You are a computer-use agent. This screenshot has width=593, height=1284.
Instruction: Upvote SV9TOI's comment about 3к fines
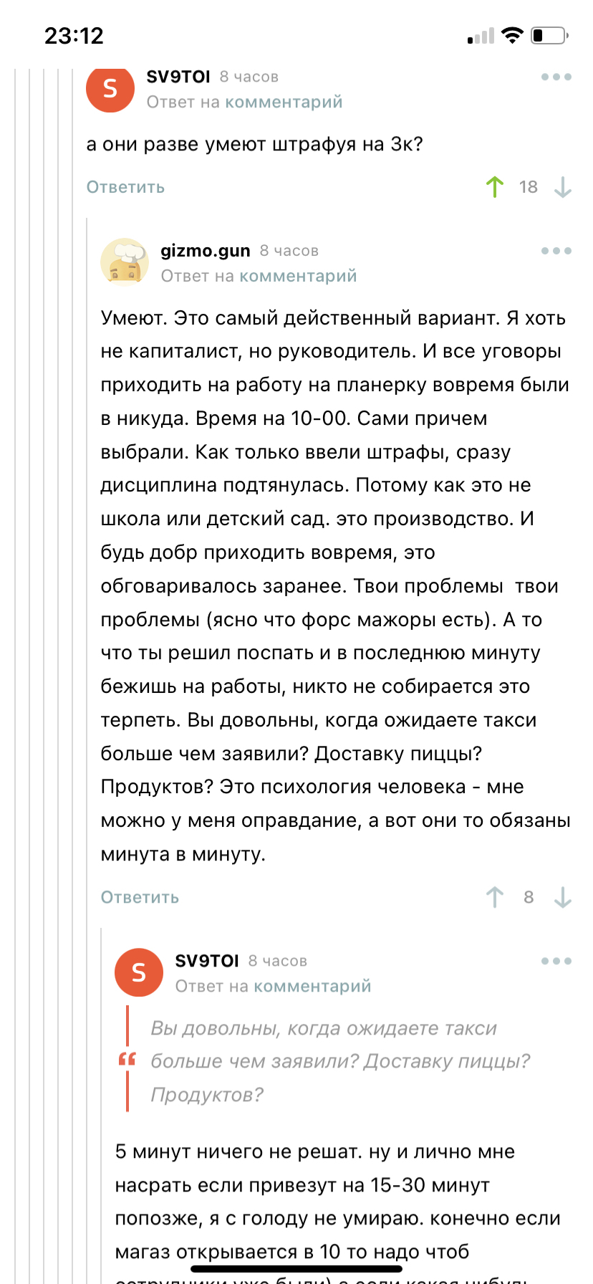tap(494, 187)
